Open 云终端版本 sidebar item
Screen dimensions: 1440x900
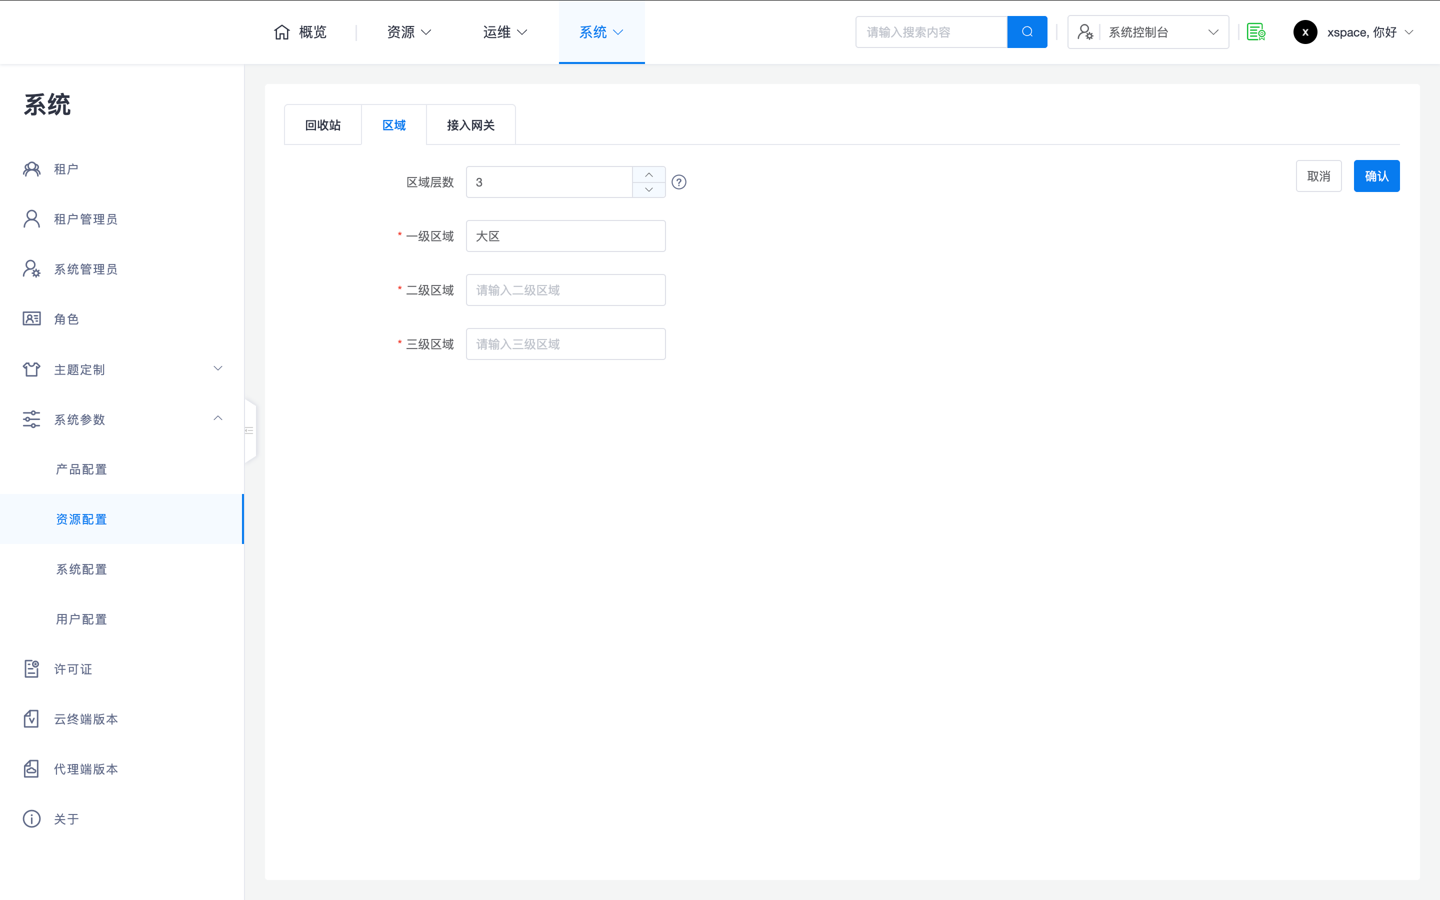tap(85, 719)
